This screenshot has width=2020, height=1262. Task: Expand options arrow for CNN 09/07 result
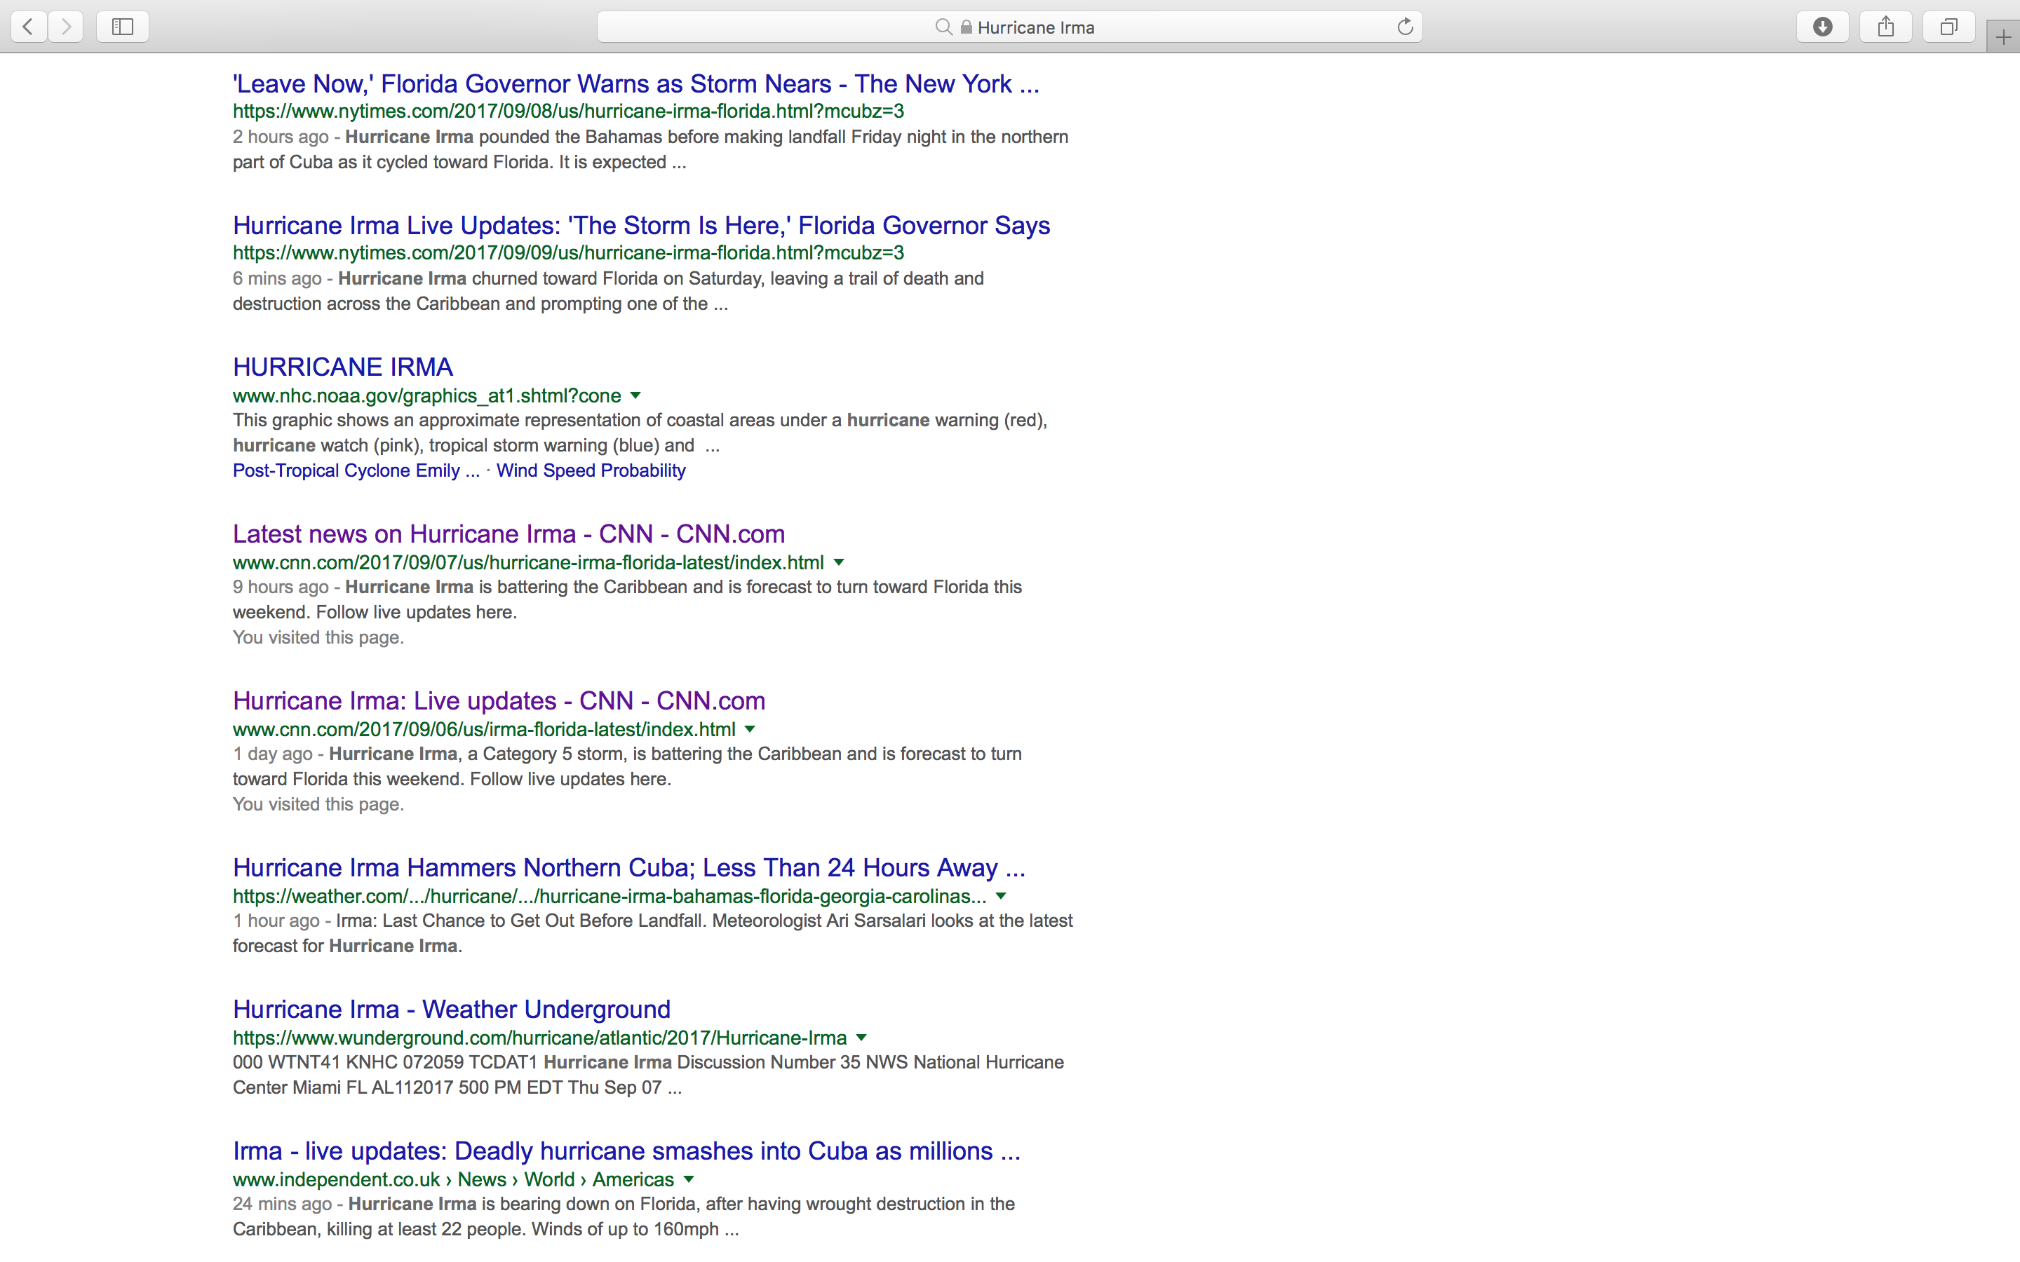click(x=839, y=562)
